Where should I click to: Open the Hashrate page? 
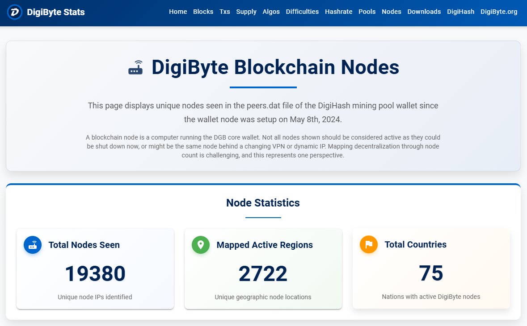pyautogui.click(x=338, y=12)
